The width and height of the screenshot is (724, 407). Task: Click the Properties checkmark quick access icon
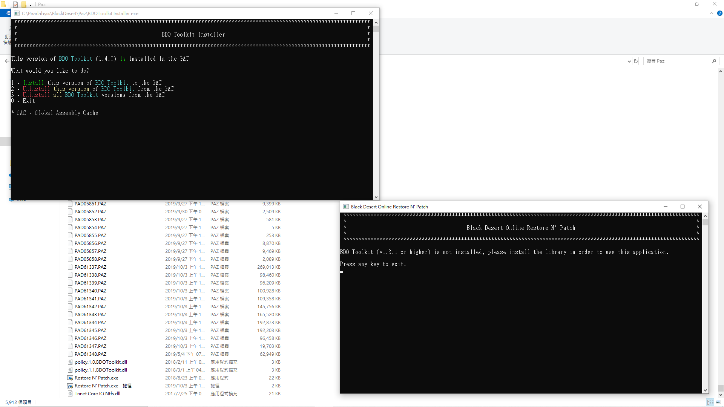(x=15, y=5)
